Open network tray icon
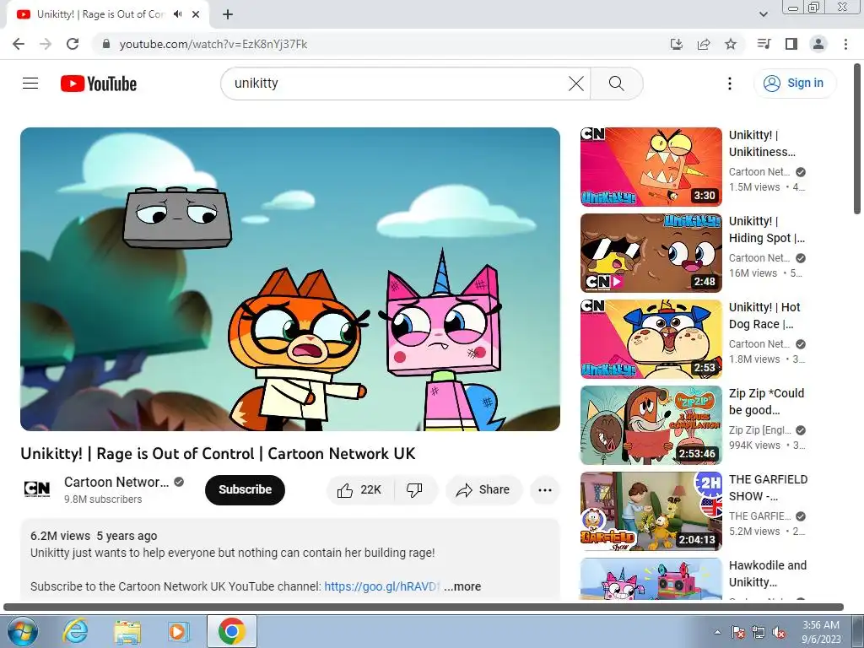The width and height of the screenshot is (864, 648). [759, 632]
